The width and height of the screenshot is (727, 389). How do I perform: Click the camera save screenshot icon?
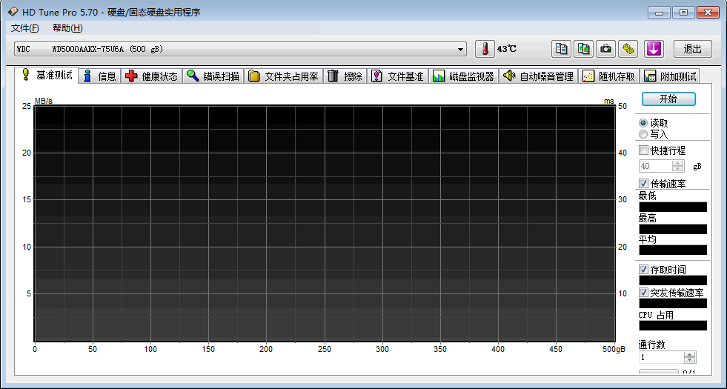pyautogui.click(x=606, y=49)
